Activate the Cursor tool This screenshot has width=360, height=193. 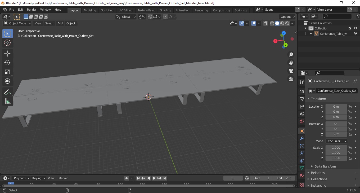pos(7,43)
